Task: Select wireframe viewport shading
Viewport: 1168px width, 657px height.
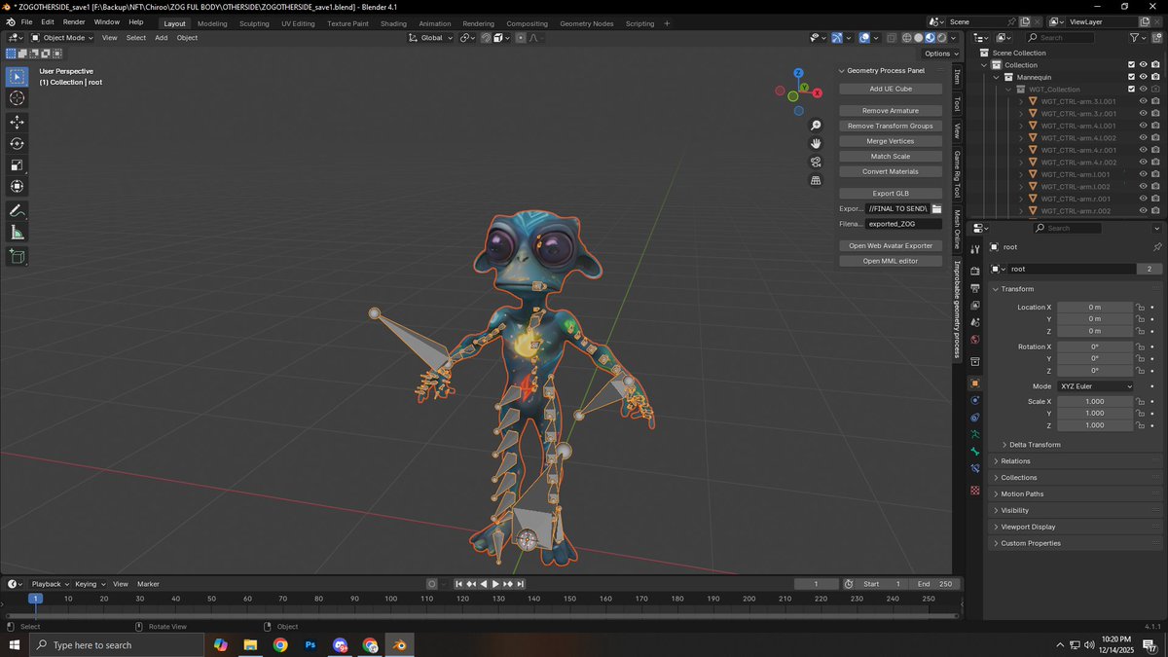Action: pyautogui.click(x=906, y=38)
